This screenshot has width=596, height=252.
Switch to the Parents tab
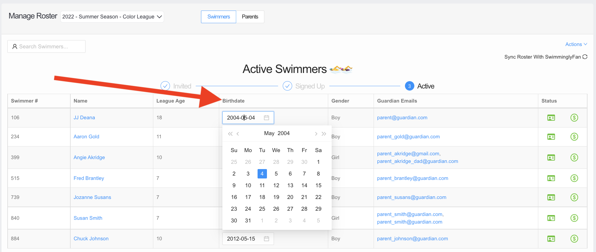tap(250, 17)
